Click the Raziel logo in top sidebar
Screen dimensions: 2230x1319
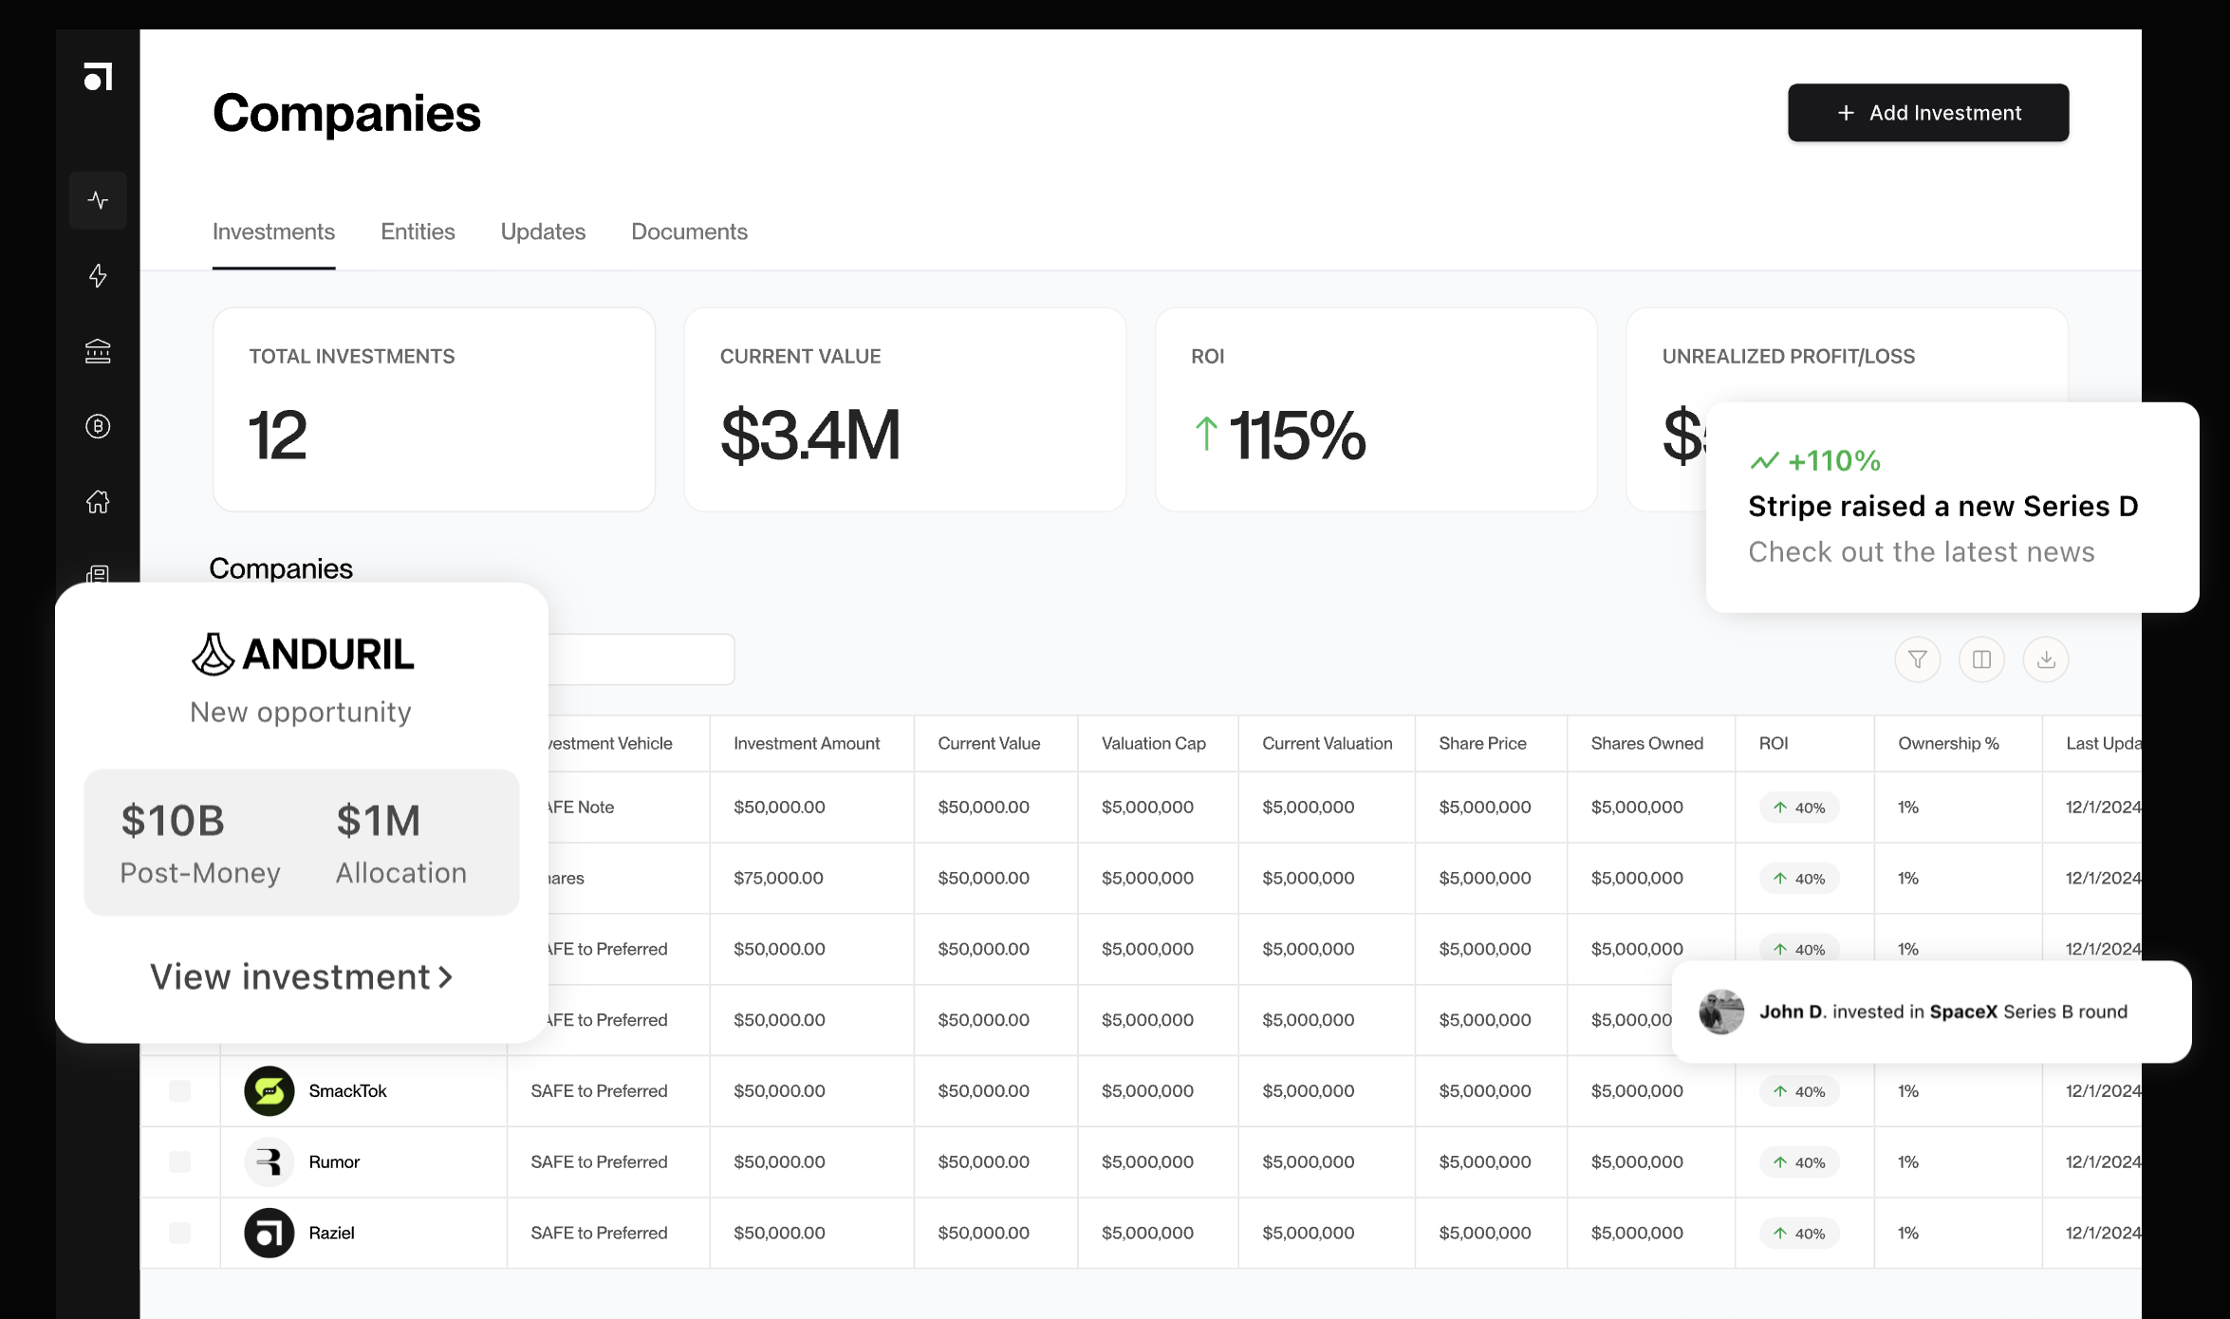click(98, 77)
